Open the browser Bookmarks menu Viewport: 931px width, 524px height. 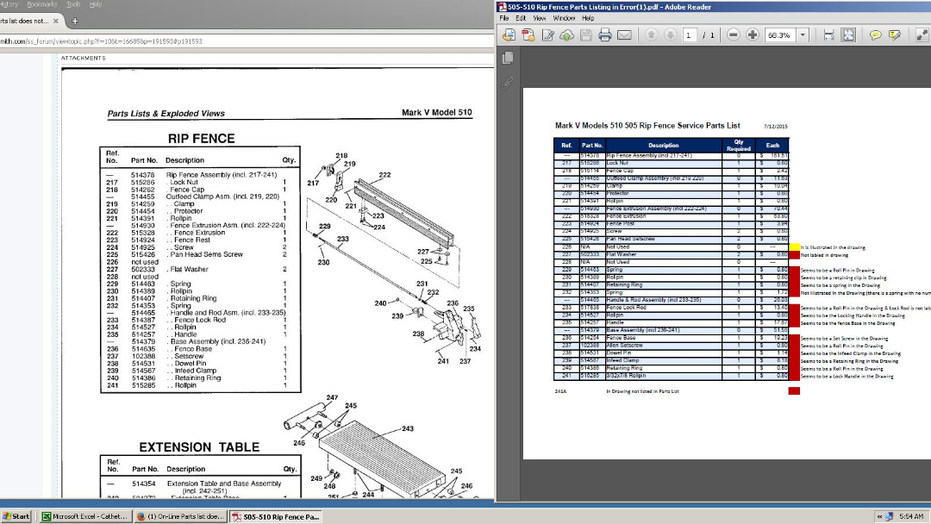42,4
